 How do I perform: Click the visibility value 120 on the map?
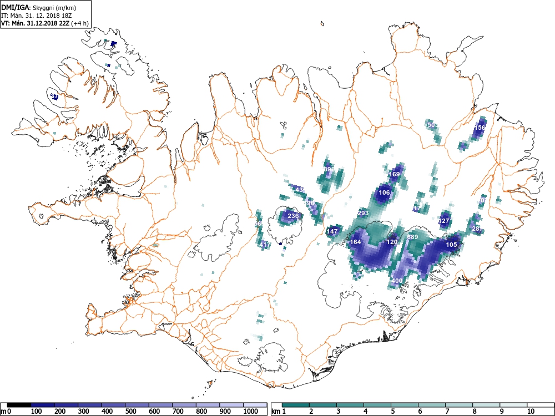(x=392, y=242)
